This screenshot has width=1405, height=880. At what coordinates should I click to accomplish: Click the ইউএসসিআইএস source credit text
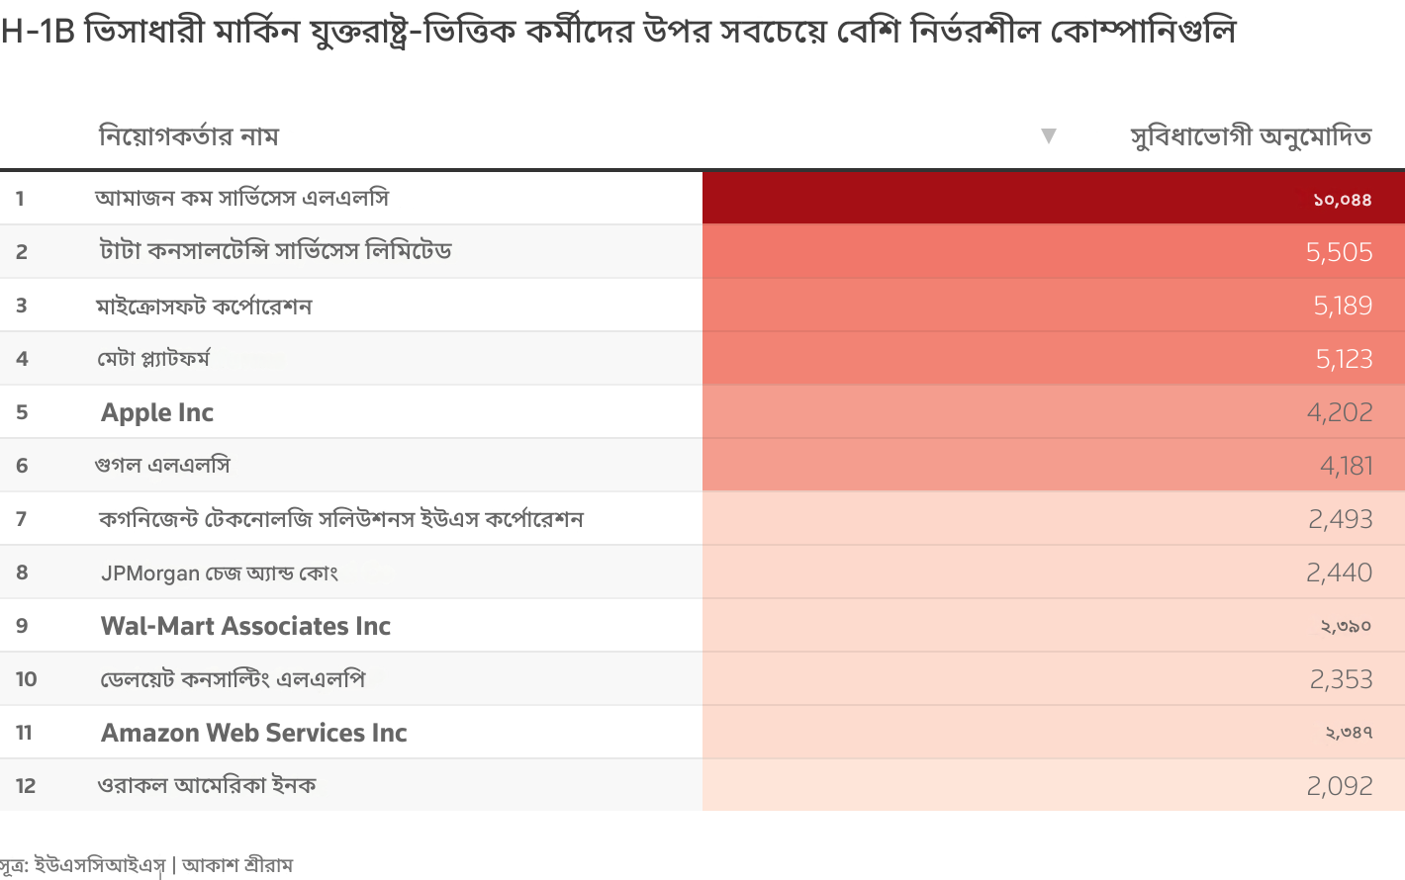coord(99,865)
